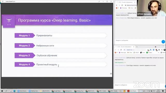Image resolution: width=166 pixels, height=93 pixels.
Task: Click the text "Нейронные сети" on the slide
Action: pos(45,46)
